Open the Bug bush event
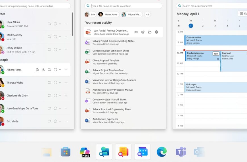The height and width of the screenshot is (162, 247). click(233, 61)
